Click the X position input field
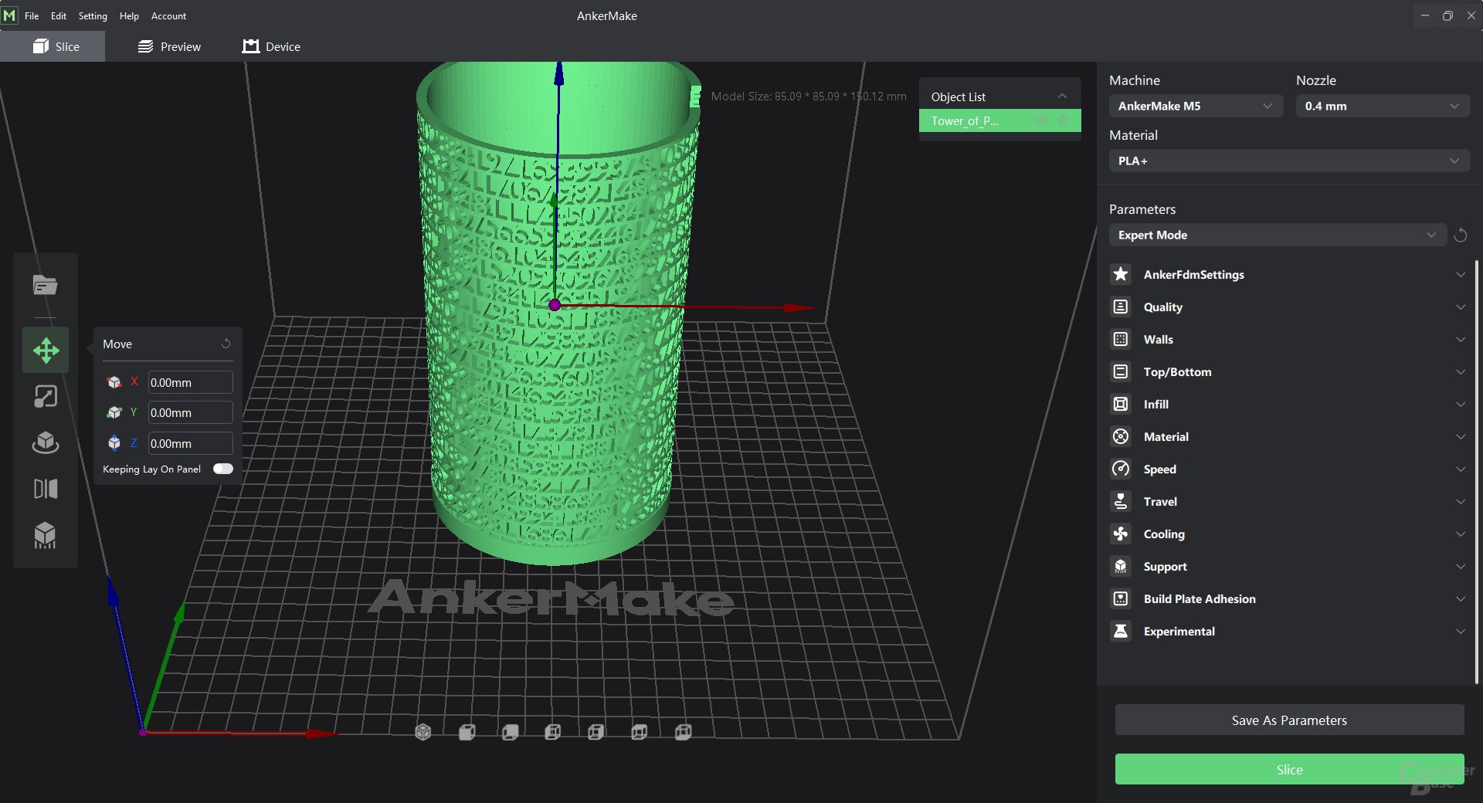Screen dimensions: 1483x803 [x=189, y=382]
